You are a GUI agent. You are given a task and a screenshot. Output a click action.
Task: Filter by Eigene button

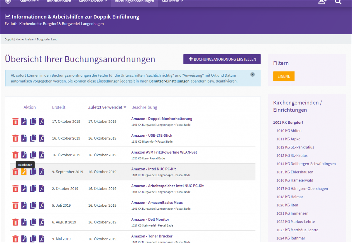[284, 76]
